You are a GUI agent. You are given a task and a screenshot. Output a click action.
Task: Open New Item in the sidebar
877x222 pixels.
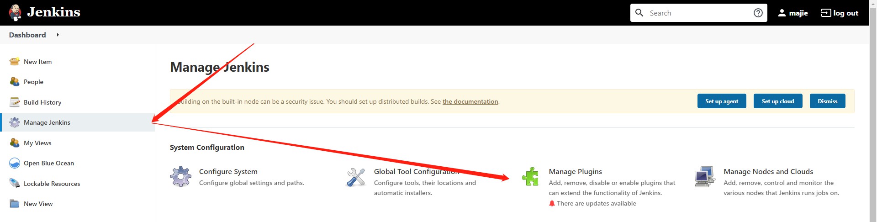coord(37,62)
